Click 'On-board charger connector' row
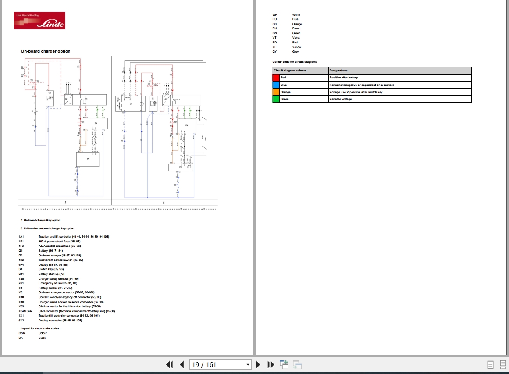509x374 pixels. [57, 292]
